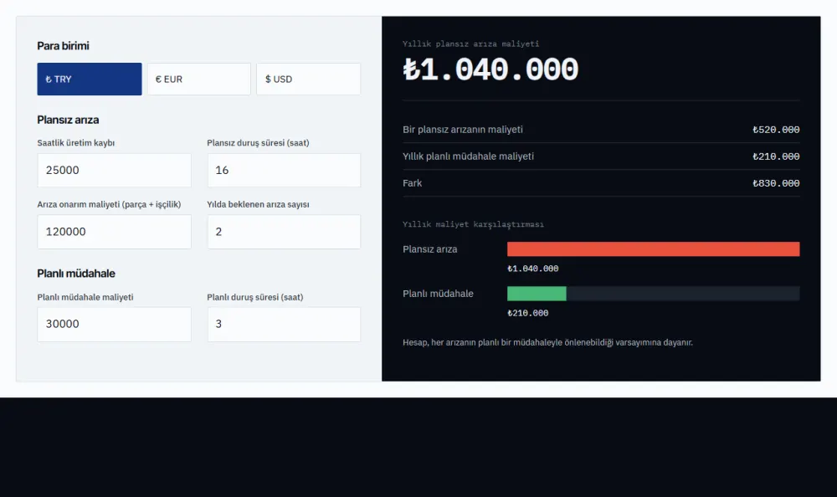Switch currency to € EUR
The height and width of the screenshot is (497, 837).
click(199, 79)
